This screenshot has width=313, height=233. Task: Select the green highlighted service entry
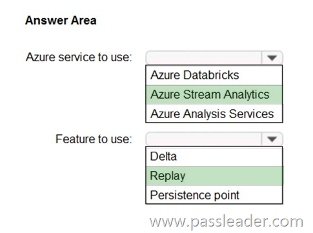point(214,95)
